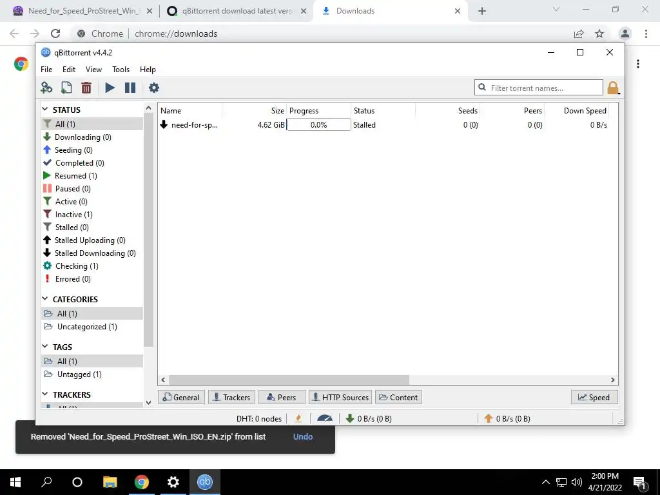Click Add Torrent File toolbar icon
660x495 pixels.
coord(66,88)
